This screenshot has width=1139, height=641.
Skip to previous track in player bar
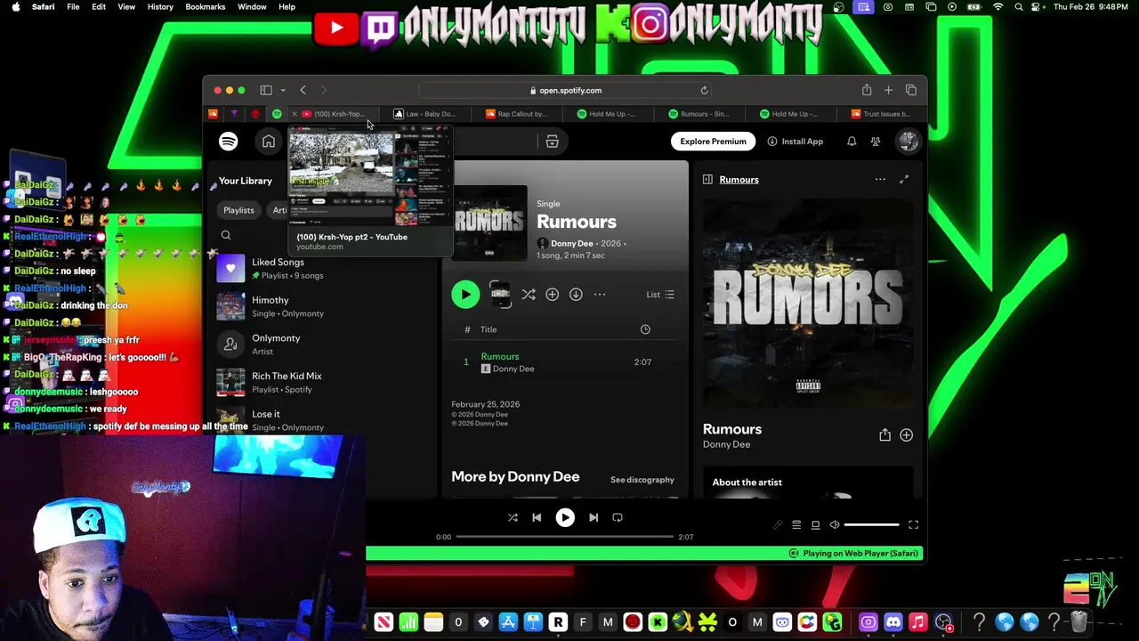(x=537, y=517)
